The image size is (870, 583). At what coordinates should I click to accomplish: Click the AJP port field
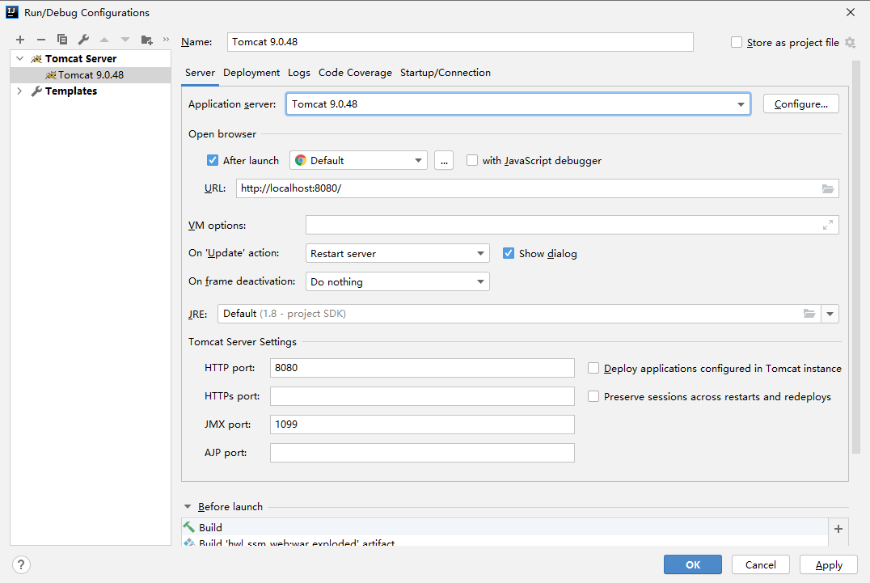(422, 453)
